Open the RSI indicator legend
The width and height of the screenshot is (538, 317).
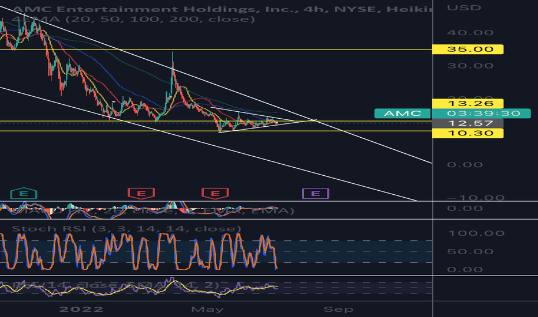(x=115, y=285)
